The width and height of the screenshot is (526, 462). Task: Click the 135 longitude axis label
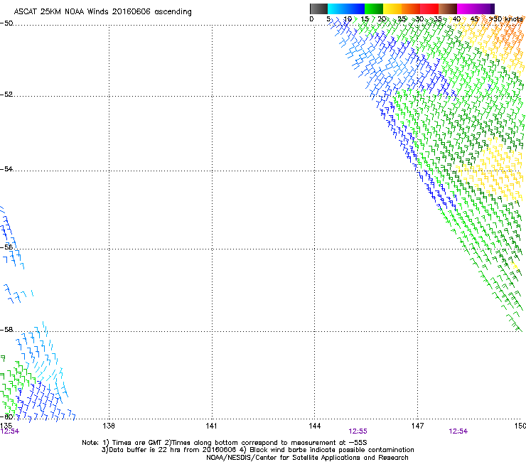click(6, 426)
